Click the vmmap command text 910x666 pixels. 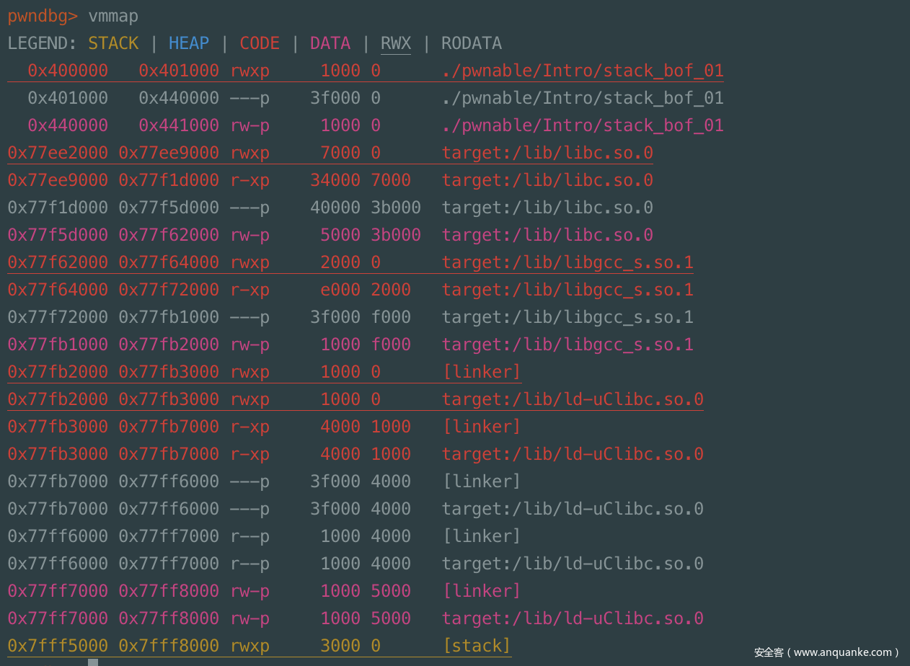point(113,16)
